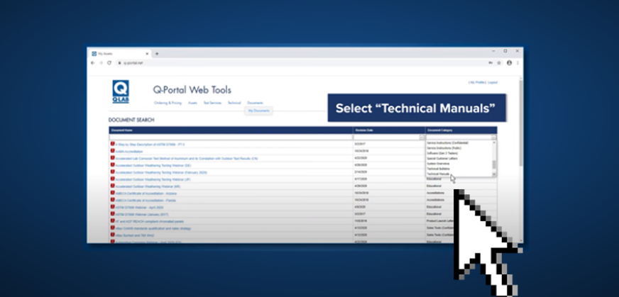Open the Revision Date filter dropdown arrow

pos(422,138)
